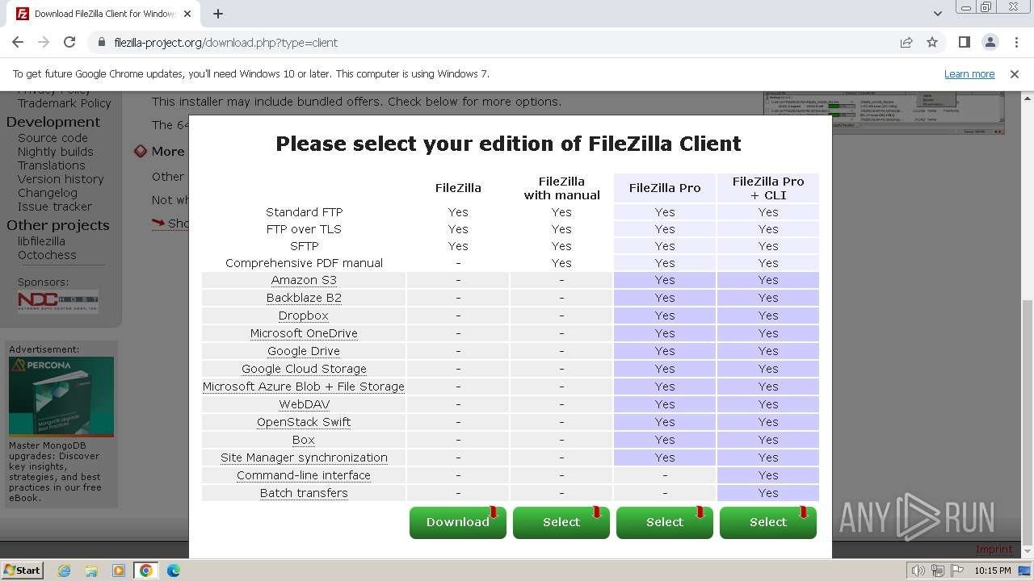Open the Google Drive feature link
This screenshot has width=1034, height=581.
coord(304,351)
